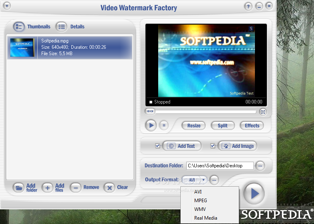Click the Remove minus icon
Viewport: 314px width, 224px height.
point(75,188)
